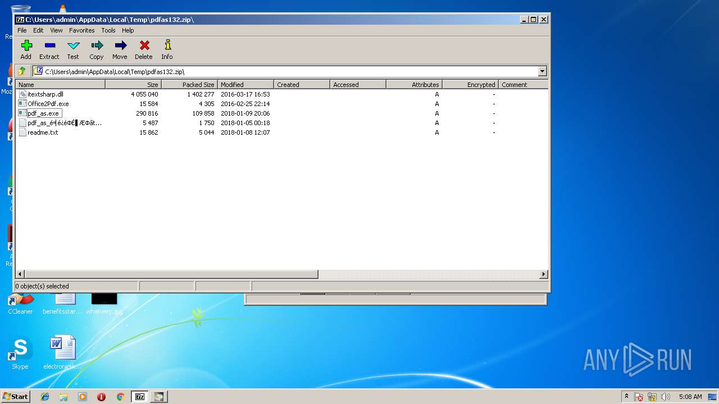Click the Extract toolbar icon

click(x=49, y=49)
